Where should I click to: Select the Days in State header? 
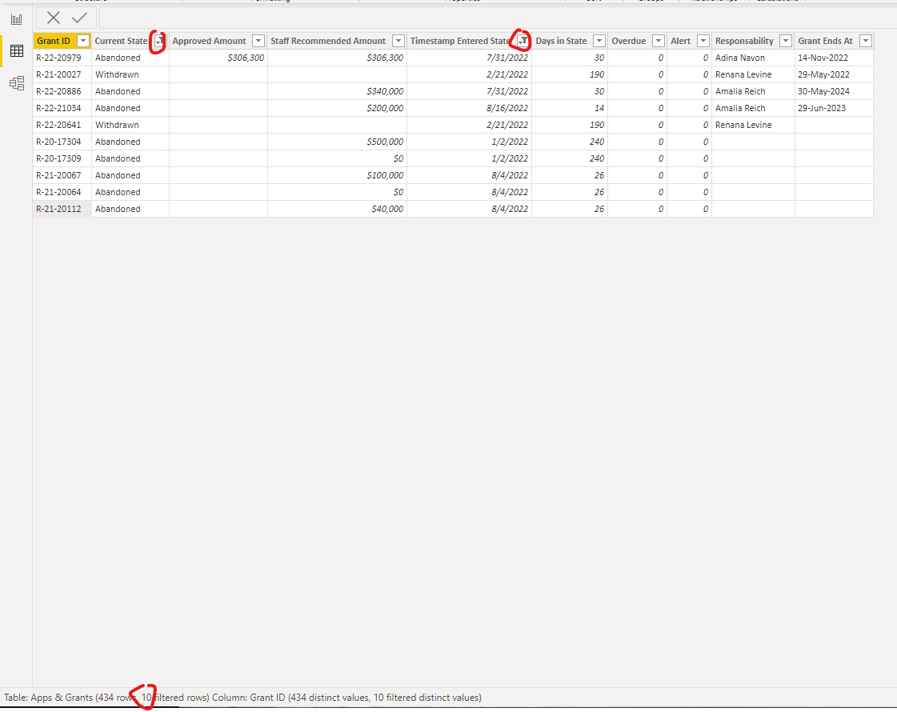click(x=561, y=41)
